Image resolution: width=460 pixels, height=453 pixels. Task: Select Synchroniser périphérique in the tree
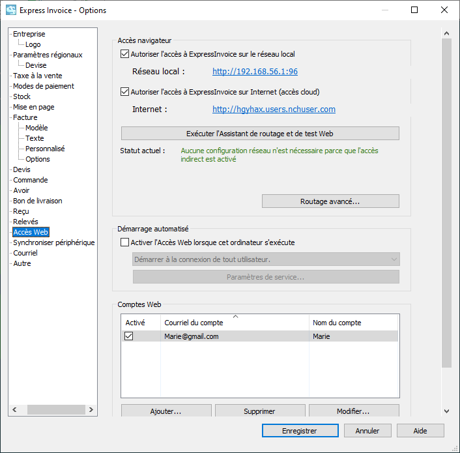pyautogui.click(x=53, y=242)
